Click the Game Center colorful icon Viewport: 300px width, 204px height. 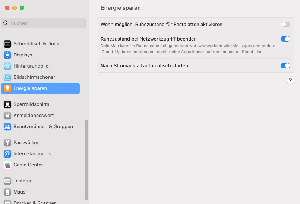click(7, 165)
